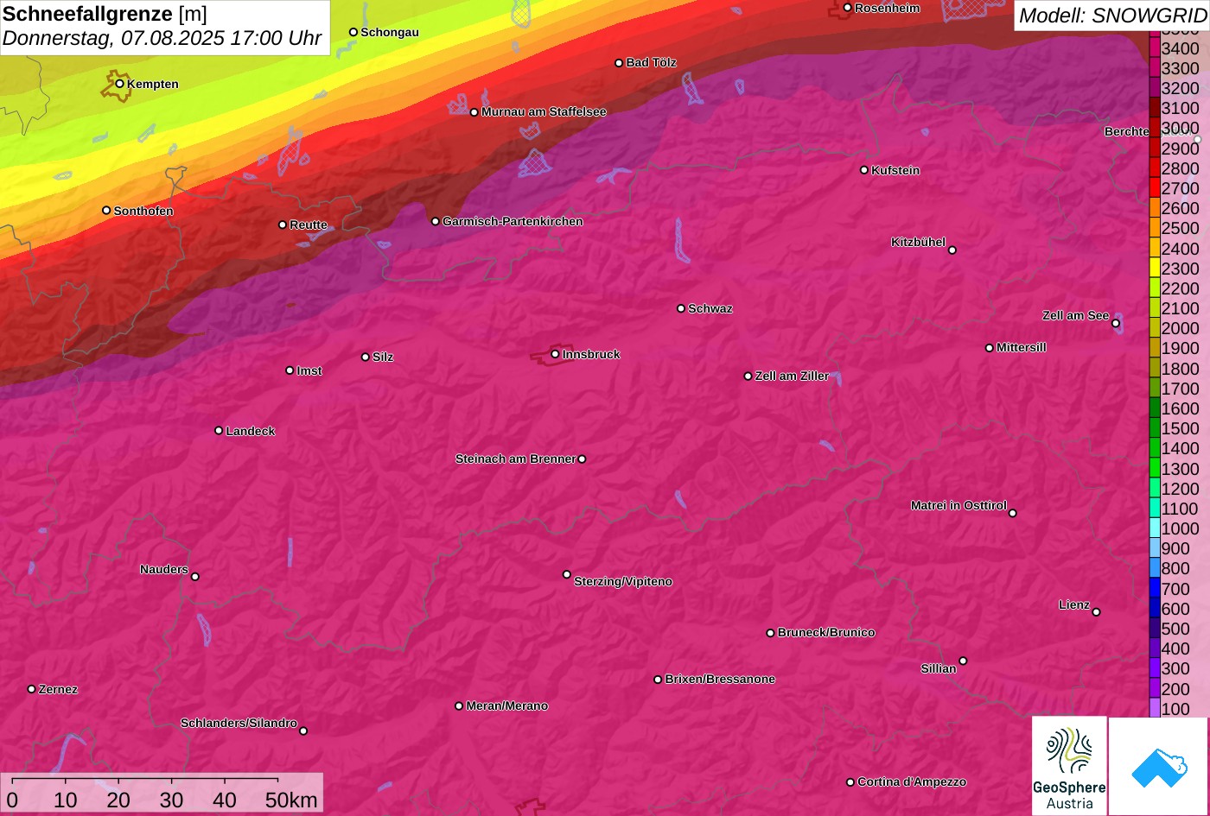Select the Matrei in Osttirol marker
1210x816 pixels.
tap(1013, 513)
